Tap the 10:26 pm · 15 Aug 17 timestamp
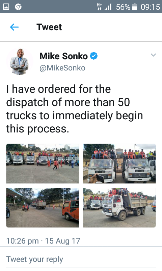This screenshot has width=162, height=271. (x=43, y=241)
